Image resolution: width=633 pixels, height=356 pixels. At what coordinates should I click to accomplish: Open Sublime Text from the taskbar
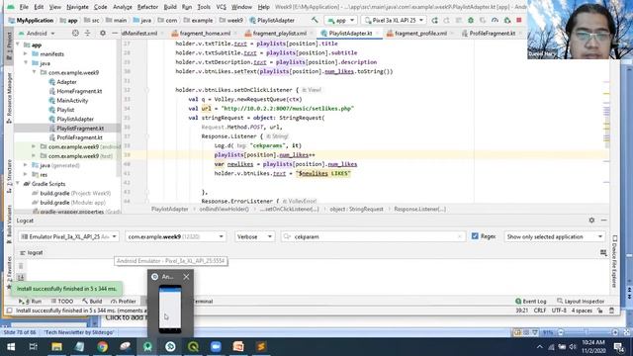(261, 347)
